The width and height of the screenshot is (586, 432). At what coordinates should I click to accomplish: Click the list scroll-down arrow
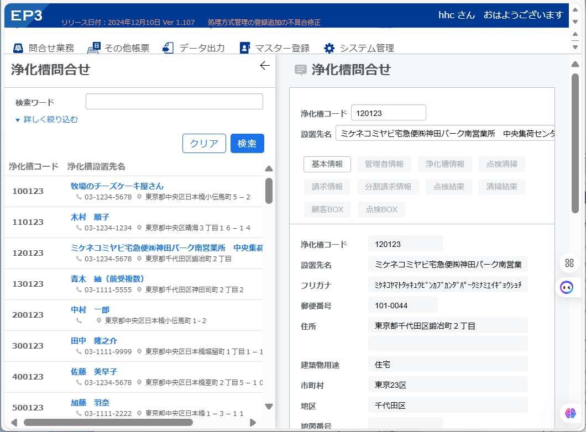click(x=269, y=407)
